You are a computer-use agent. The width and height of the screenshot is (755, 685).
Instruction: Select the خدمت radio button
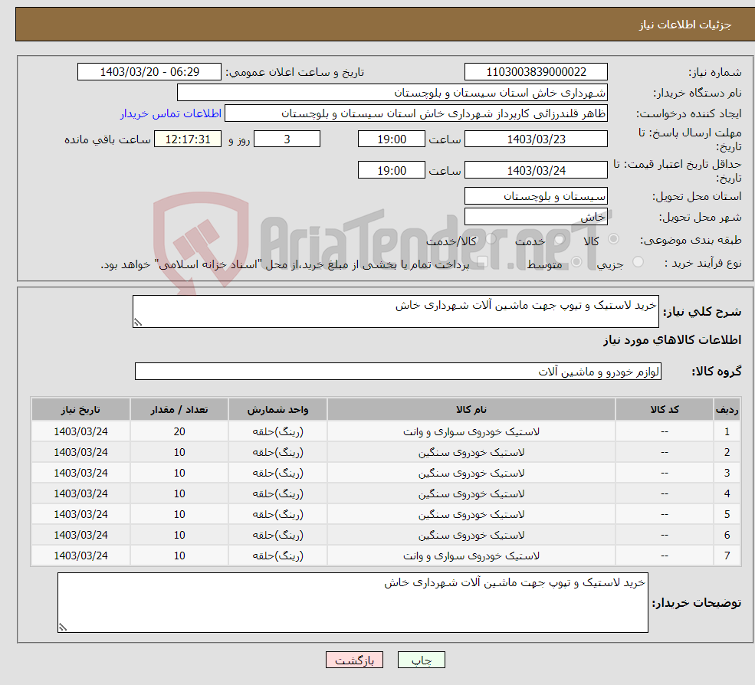tap(559, 239)
